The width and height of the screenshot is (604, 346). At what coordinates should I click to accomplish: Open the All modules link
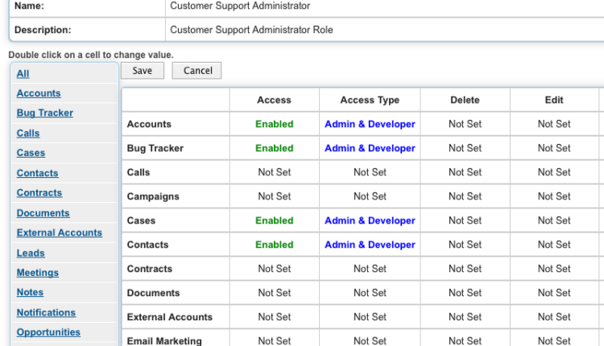tap(23, 73)
